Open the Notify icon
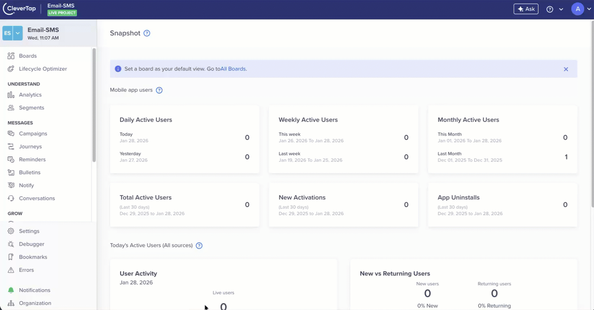The height and width of the screenshot is (310, 594). pyautogui.click(x=11, y=185)
